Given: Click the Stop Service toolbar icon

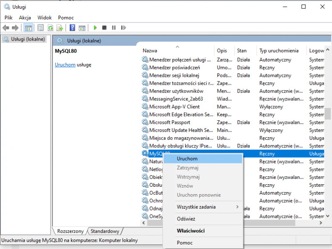Looking at the screenshot, I should 105,28.
